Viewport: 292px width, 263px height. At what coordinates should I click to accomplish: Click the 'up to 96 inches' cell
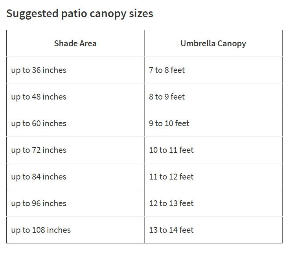click(x=39, y=203)
